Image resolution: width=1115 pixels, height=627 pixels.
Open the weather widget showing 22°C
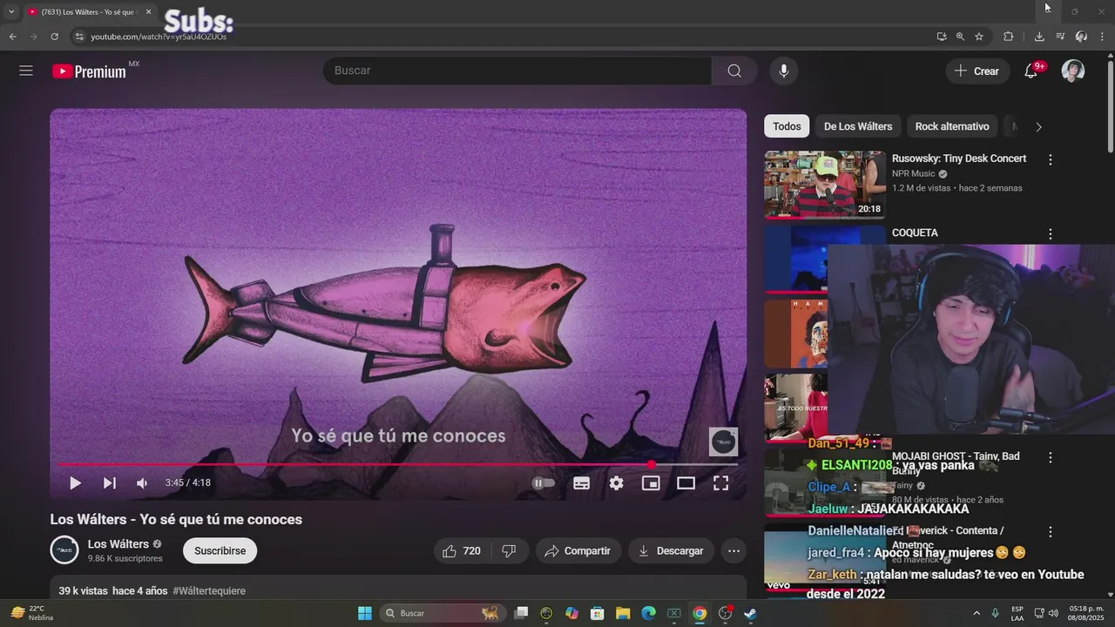[32, 613]
